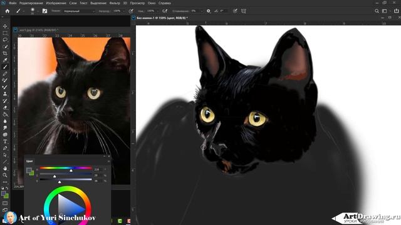
Task: Click the brush angle input field
Action: tap(223, 11)
